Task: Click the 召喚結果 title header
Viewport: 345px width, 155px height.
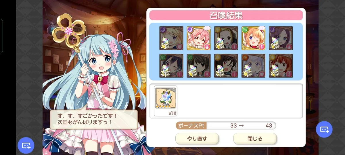Action: pos(226,15)
